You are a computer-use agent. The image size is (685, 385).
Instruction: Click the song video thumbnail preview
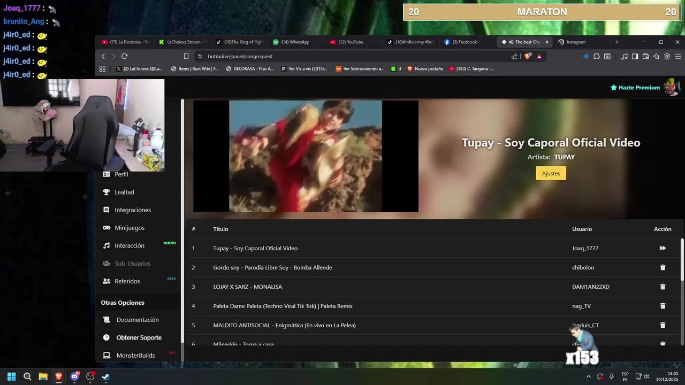point(306,156)
